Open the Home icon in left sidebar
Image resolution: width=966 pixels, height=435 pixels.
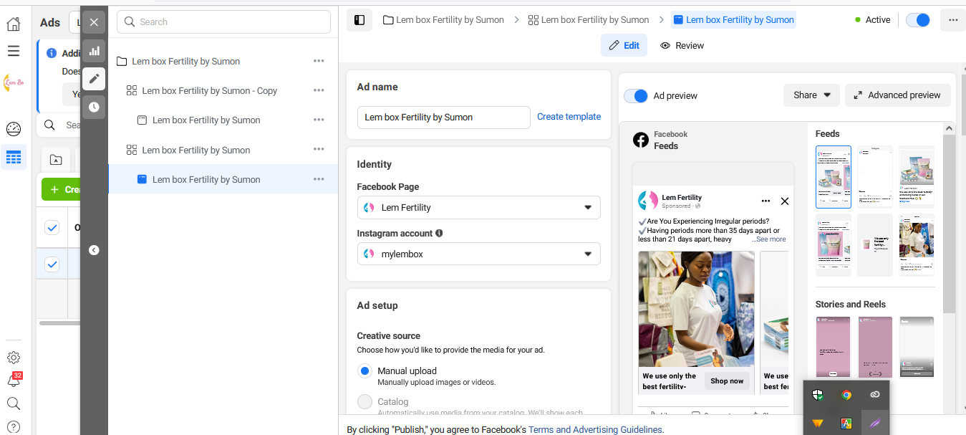[x=13, y=24]
